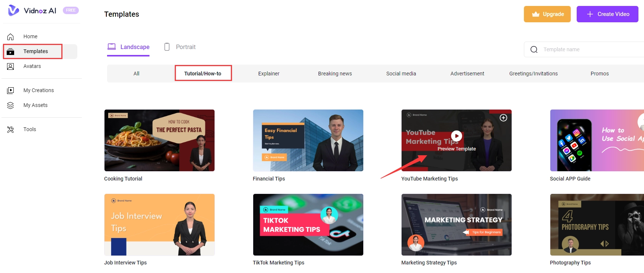This screenshot has height=273, width=644.
Task: Open the Tools section
Action: (x=29, y=129)
